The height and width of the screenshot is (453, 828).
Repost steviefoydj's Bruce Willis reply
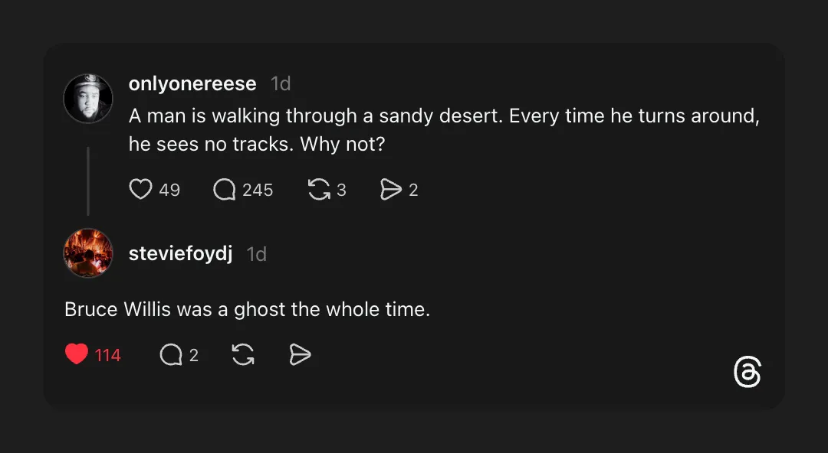(x=242, y=354)
